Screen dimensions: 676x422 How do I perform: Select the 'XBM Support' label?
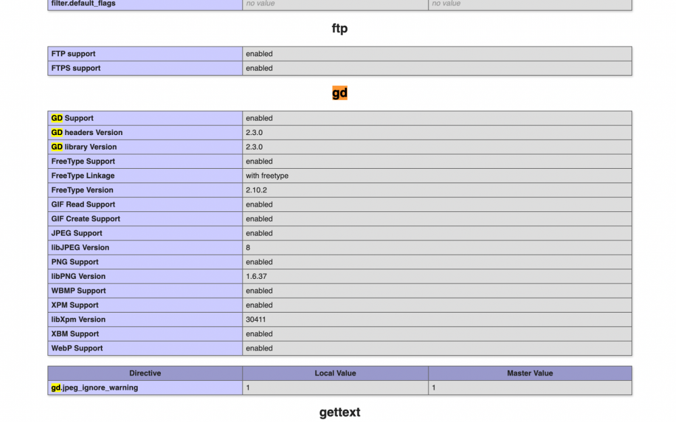(74, 334)
